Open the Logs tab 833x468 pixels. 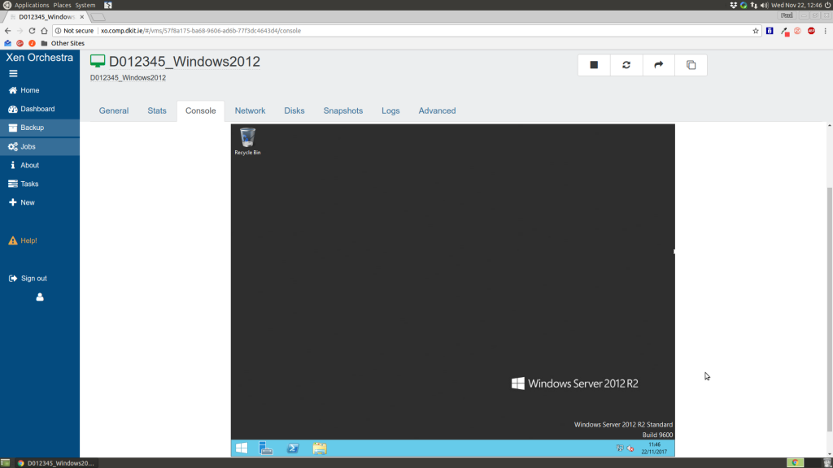(390, 110)
